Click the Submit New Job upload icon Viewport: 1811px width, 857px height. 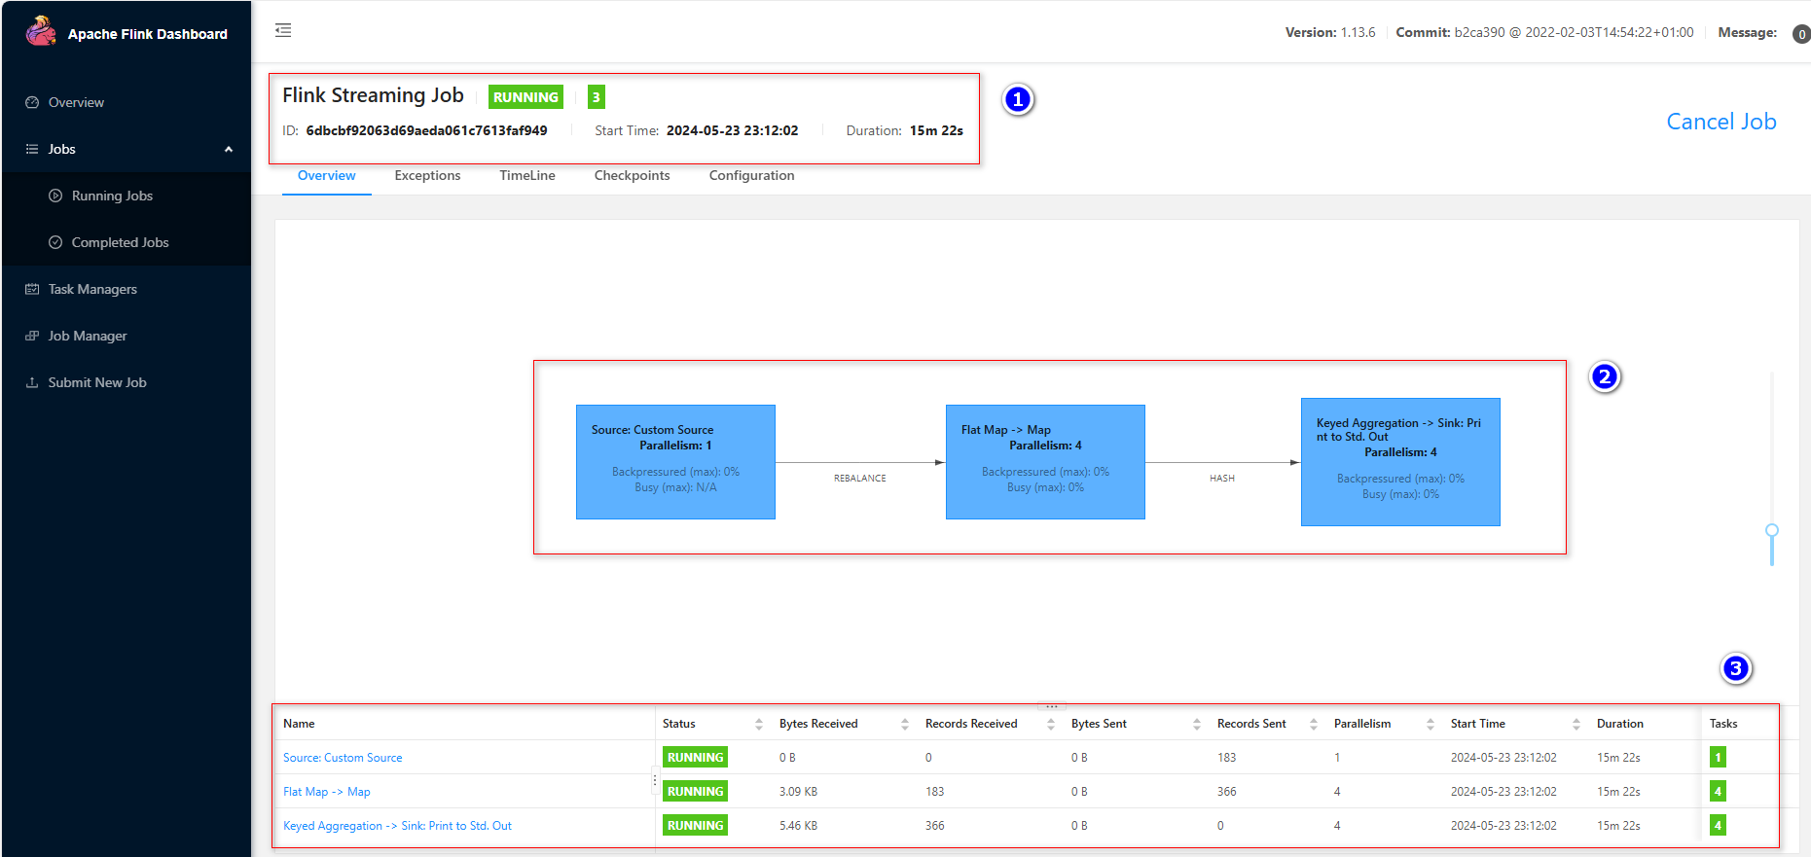pyautogui.click(x=32, y=382)
